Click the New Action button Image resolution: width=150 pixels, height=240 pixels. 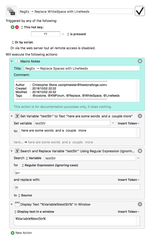(21, 233)
